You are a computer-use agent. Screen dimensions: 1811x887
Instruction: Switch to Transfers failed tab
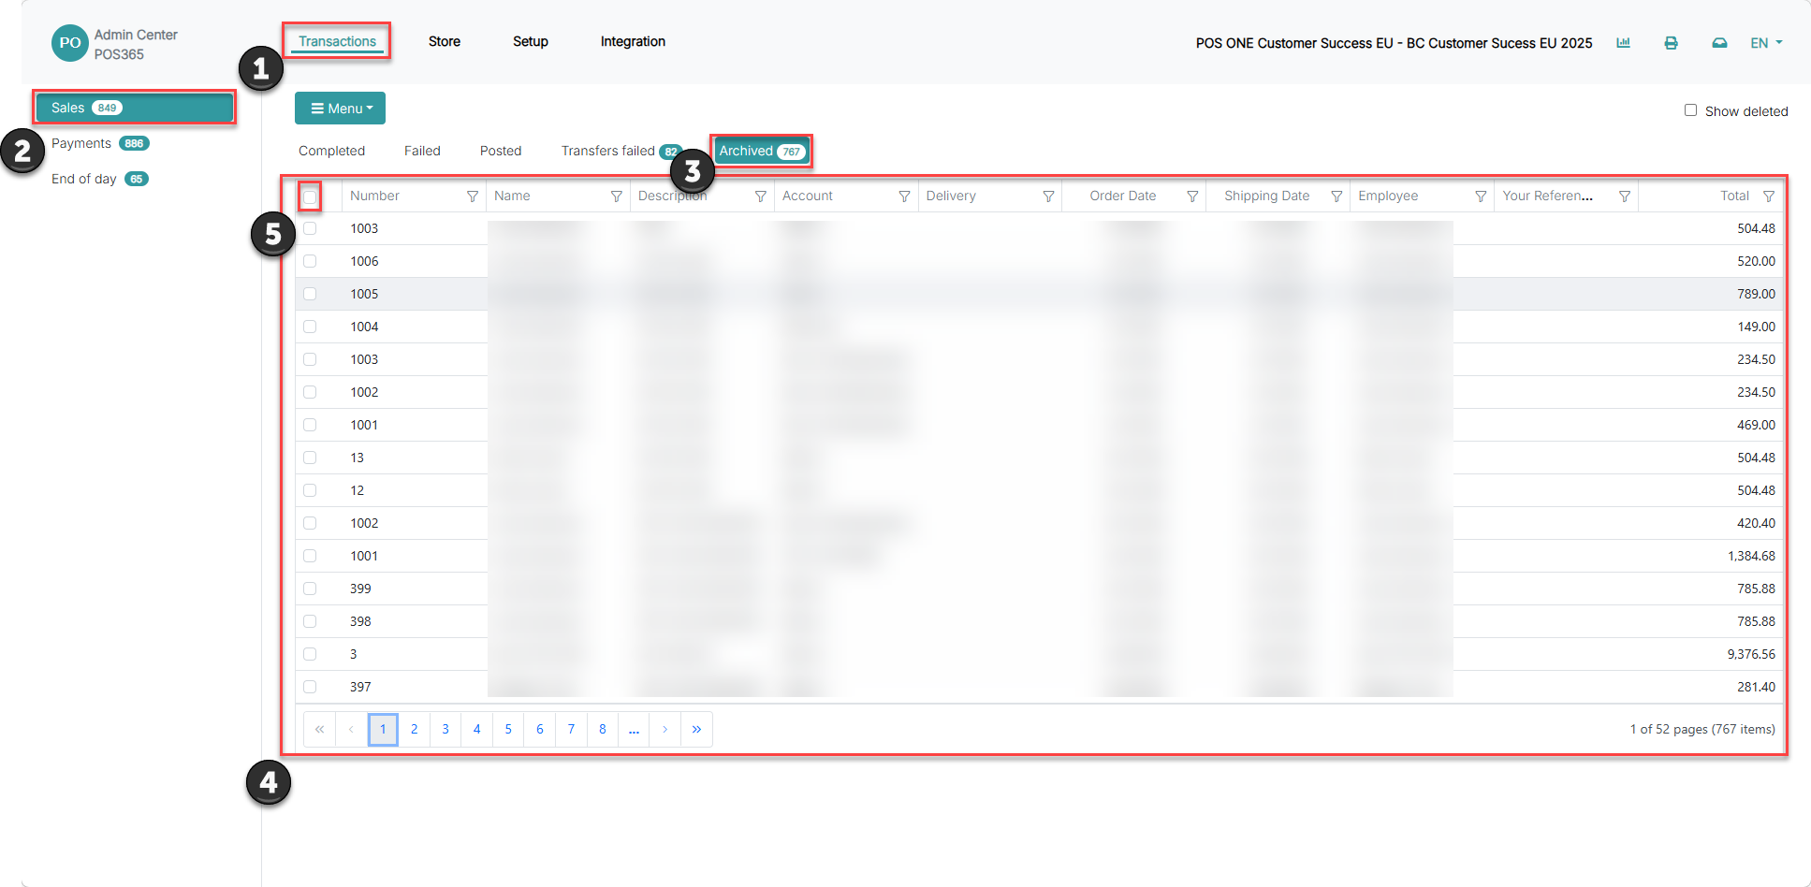point(621,151)
